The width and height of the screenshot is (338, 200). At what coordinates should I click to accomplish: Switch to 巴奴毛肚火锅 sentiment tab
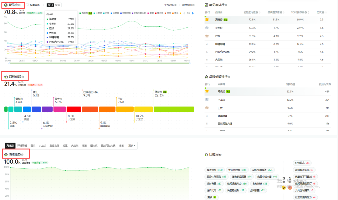tap(108, 146)
